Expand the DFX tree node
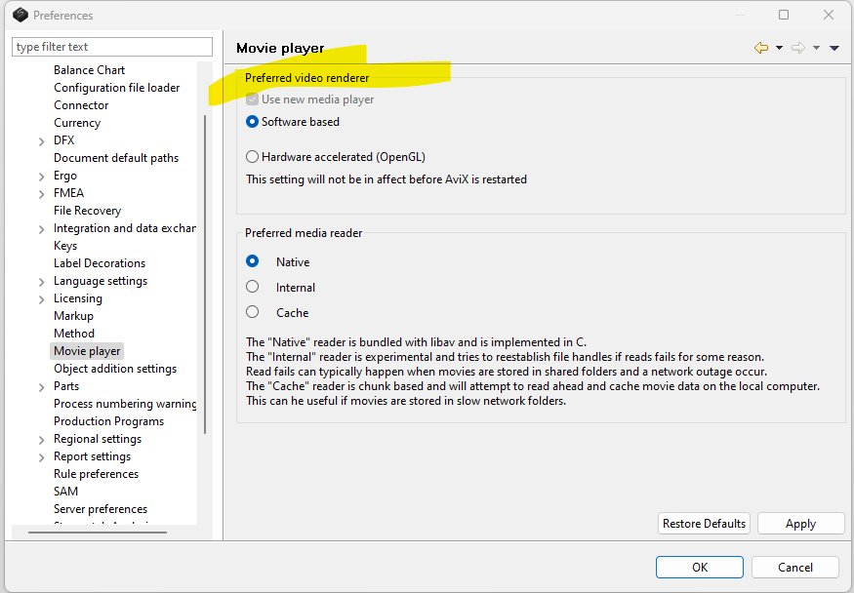The image size is (854, 593). [41, 141]
